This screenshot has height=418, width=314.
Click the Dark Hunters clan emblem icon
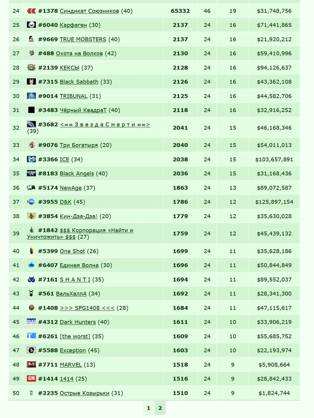tap(31, 322)
